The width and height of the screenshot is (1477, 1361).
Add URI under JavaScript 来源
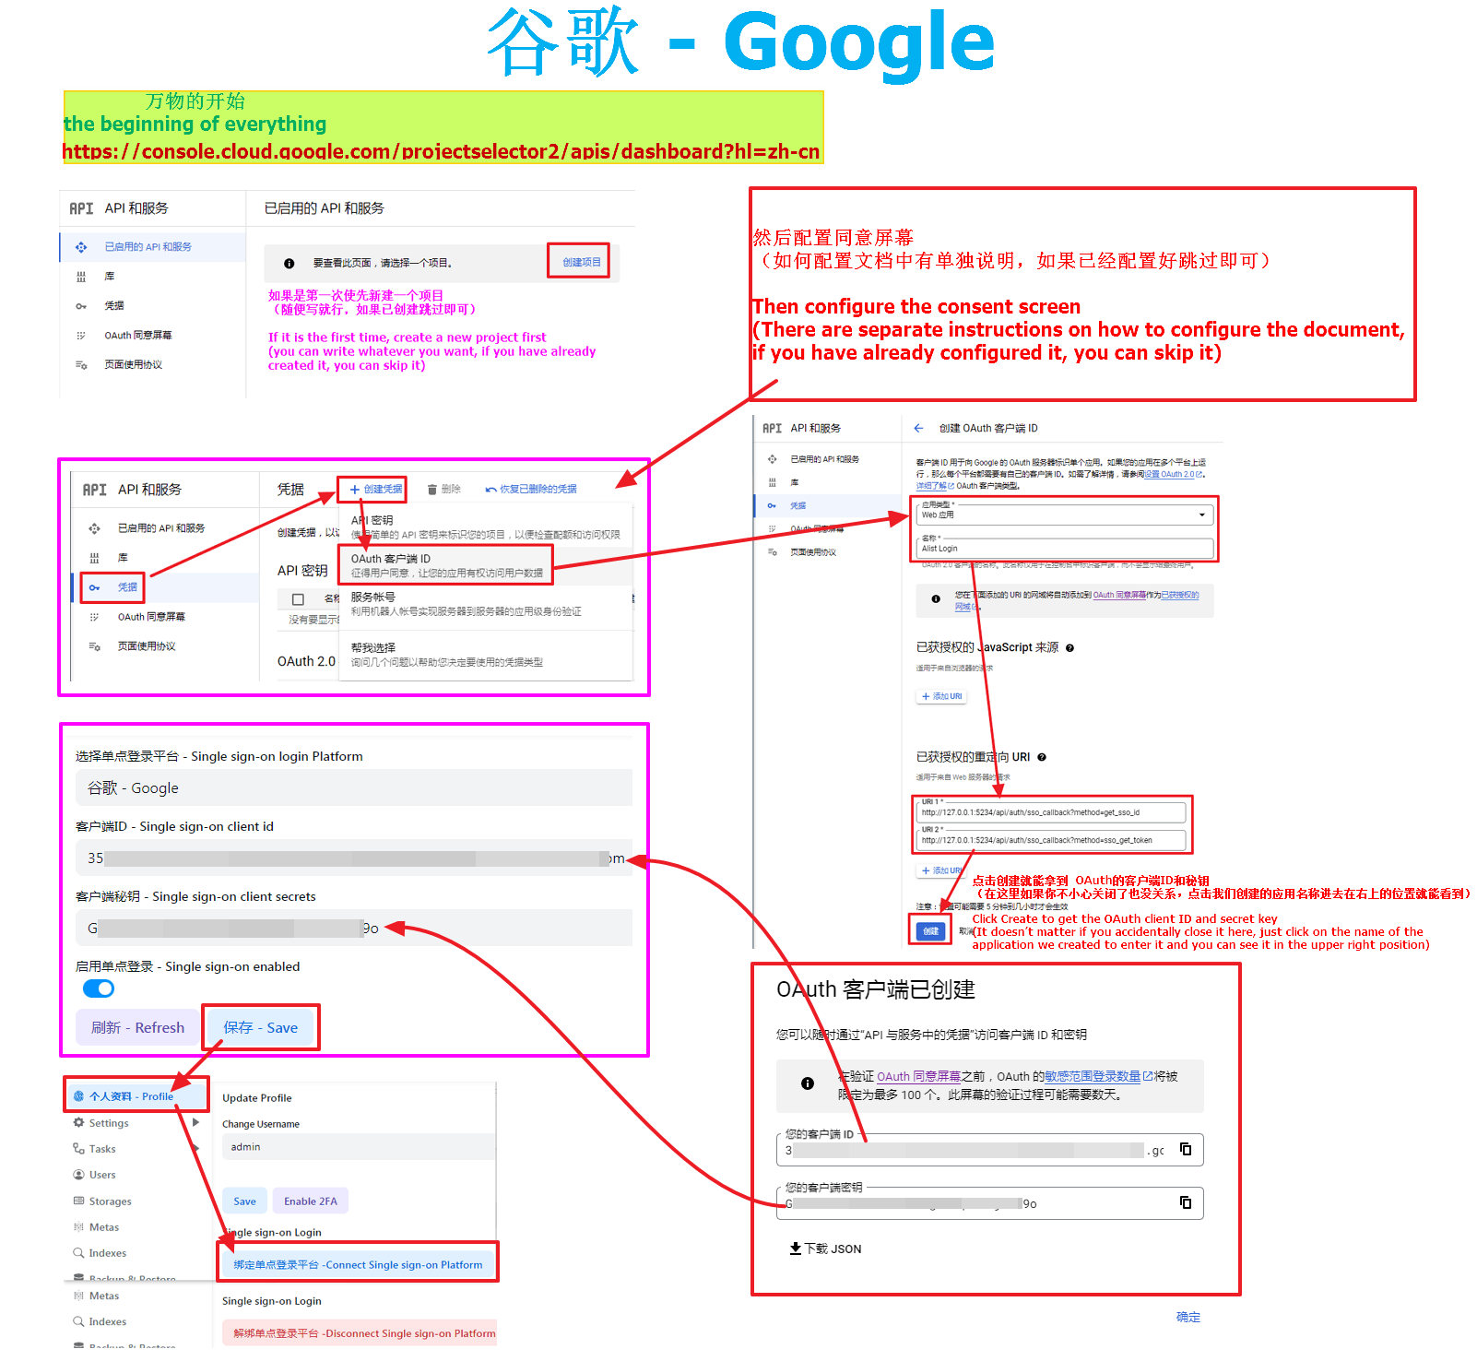click(x=941, y=696)
